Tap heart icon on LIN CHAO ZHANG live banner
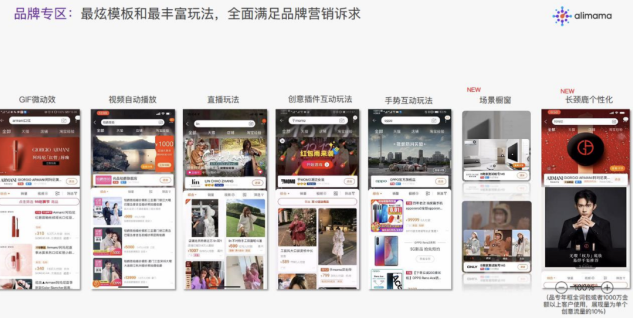 (260, 172)
